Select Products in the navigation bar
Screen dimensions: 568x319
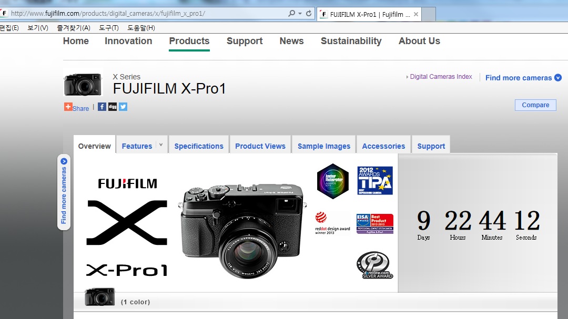[189, 41]
